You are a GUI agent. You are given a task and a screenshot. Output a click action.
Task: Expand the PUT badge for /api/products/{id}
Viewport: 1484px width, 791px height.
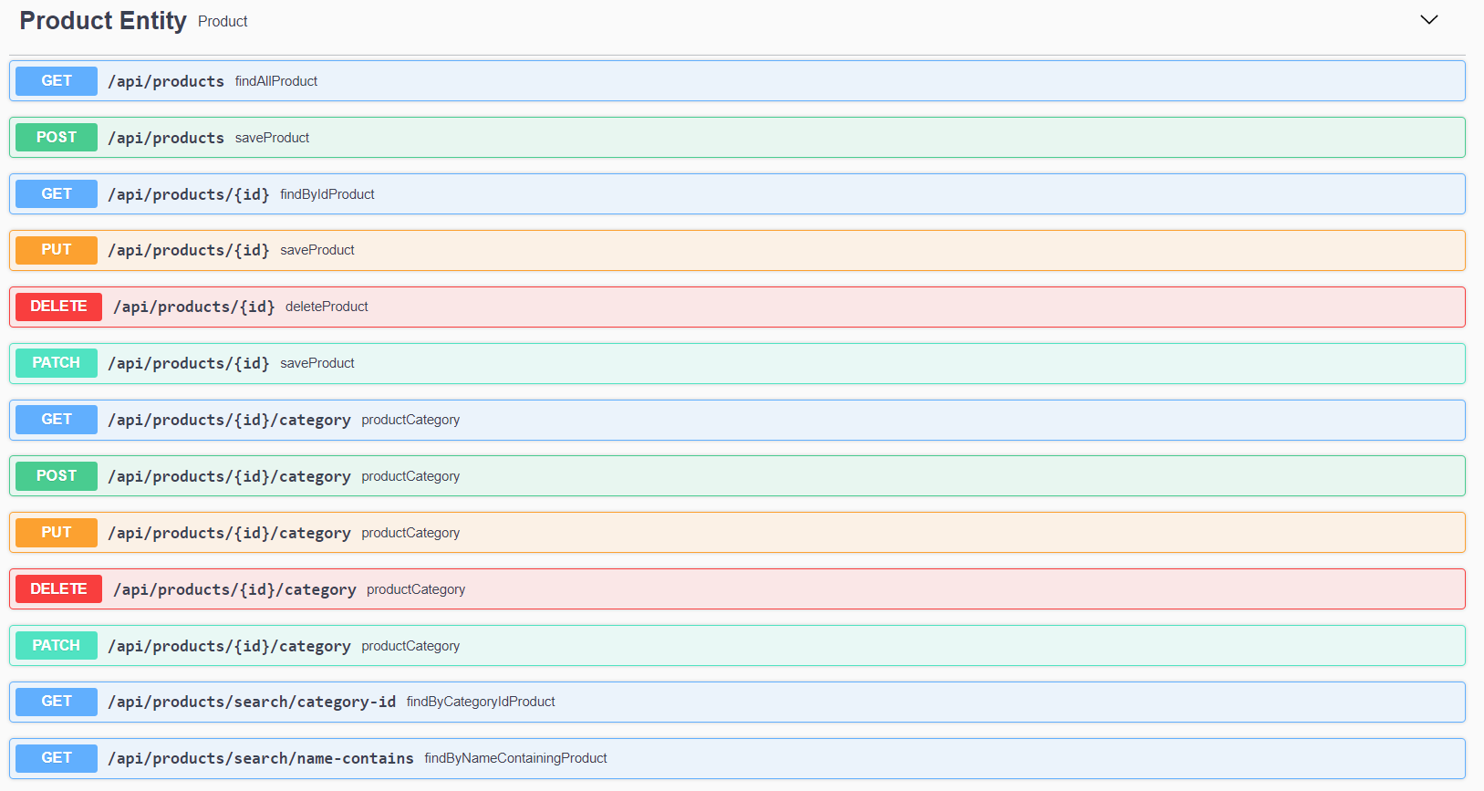(57, 250)
